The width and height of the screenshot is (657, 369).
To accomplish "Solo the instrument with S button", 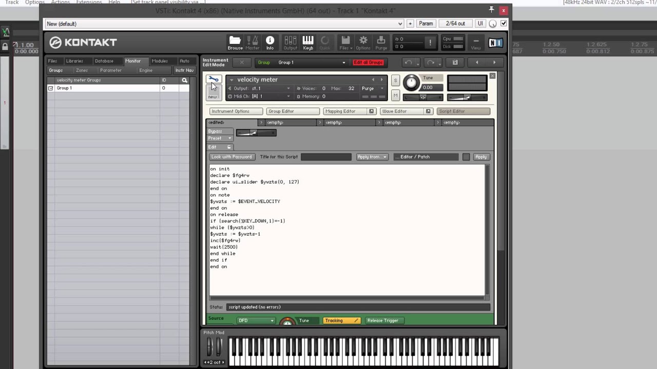I will pyautogui.click(x=395, y=80).
